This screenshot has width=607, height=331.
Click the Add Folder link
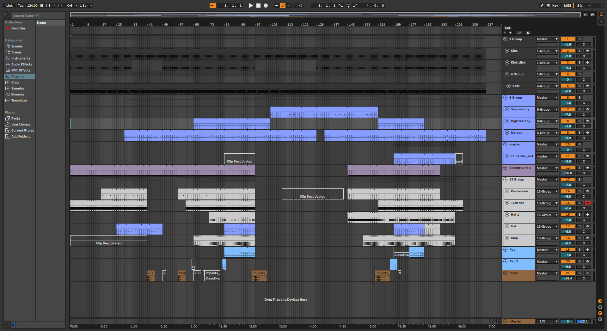(21, 137)
